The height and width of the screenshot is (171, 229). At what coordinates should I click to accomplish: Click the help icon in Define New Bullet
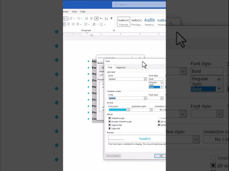click(132, 58)
